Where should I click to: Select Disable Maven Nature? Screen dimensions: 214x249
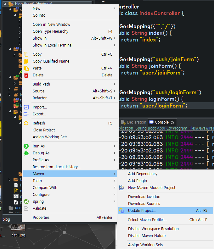click(166, 236)
